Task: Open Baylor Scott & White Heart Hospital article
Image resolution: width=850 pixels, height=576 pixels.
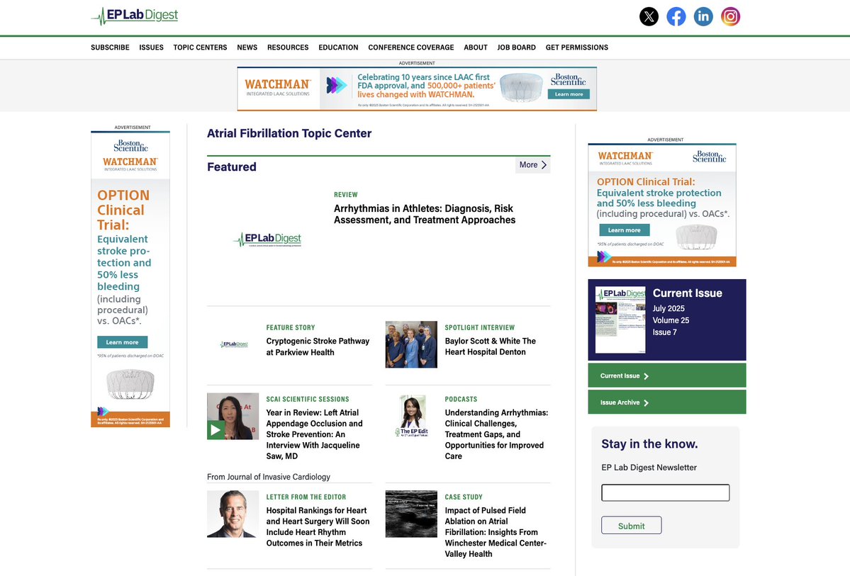Action: (x=490, y=346)
